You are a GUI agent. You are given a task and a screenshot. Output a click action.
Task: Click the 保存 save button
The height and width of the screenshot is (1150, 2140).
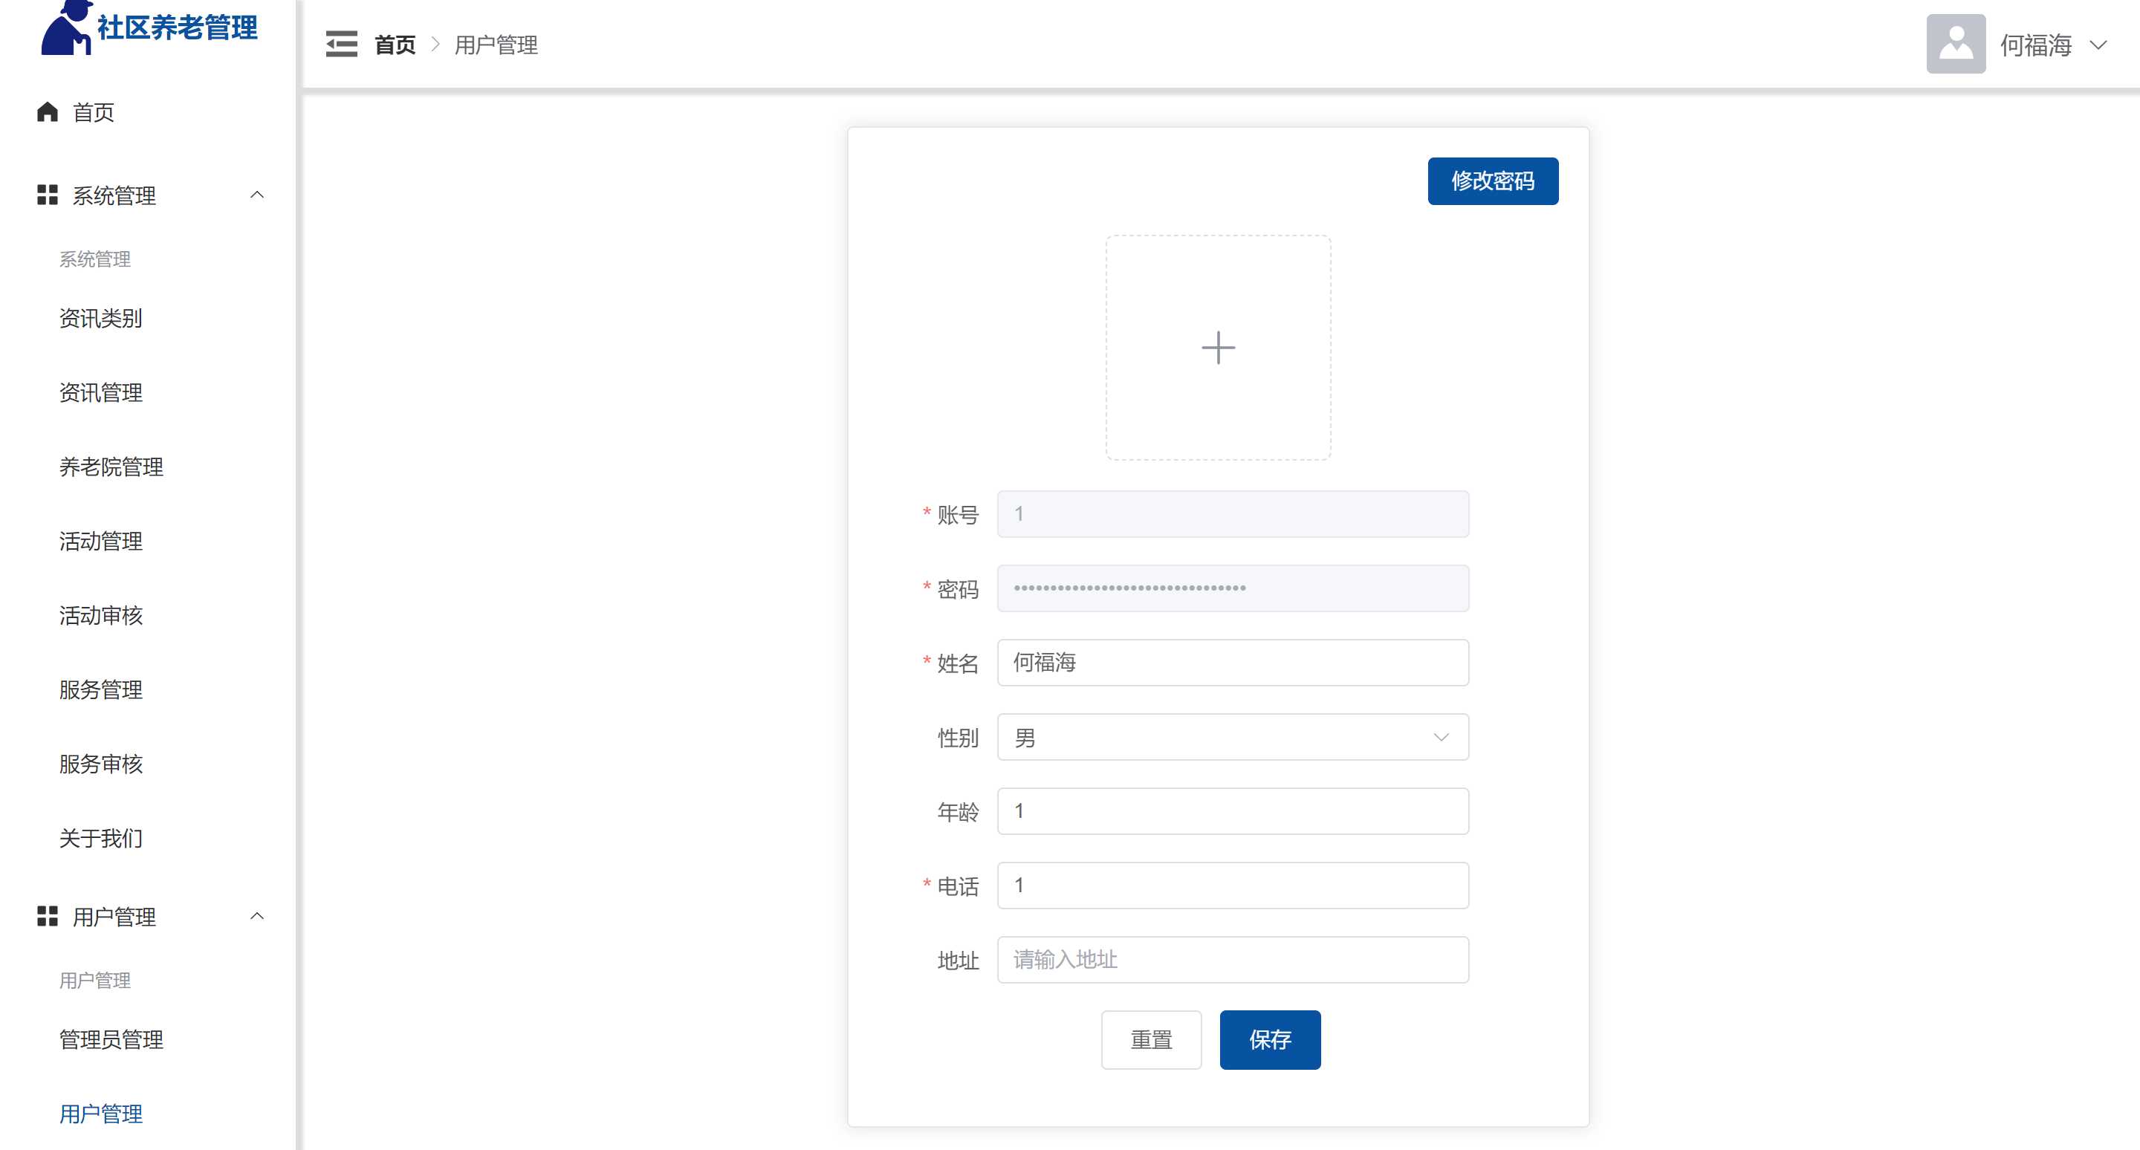1269,1039
